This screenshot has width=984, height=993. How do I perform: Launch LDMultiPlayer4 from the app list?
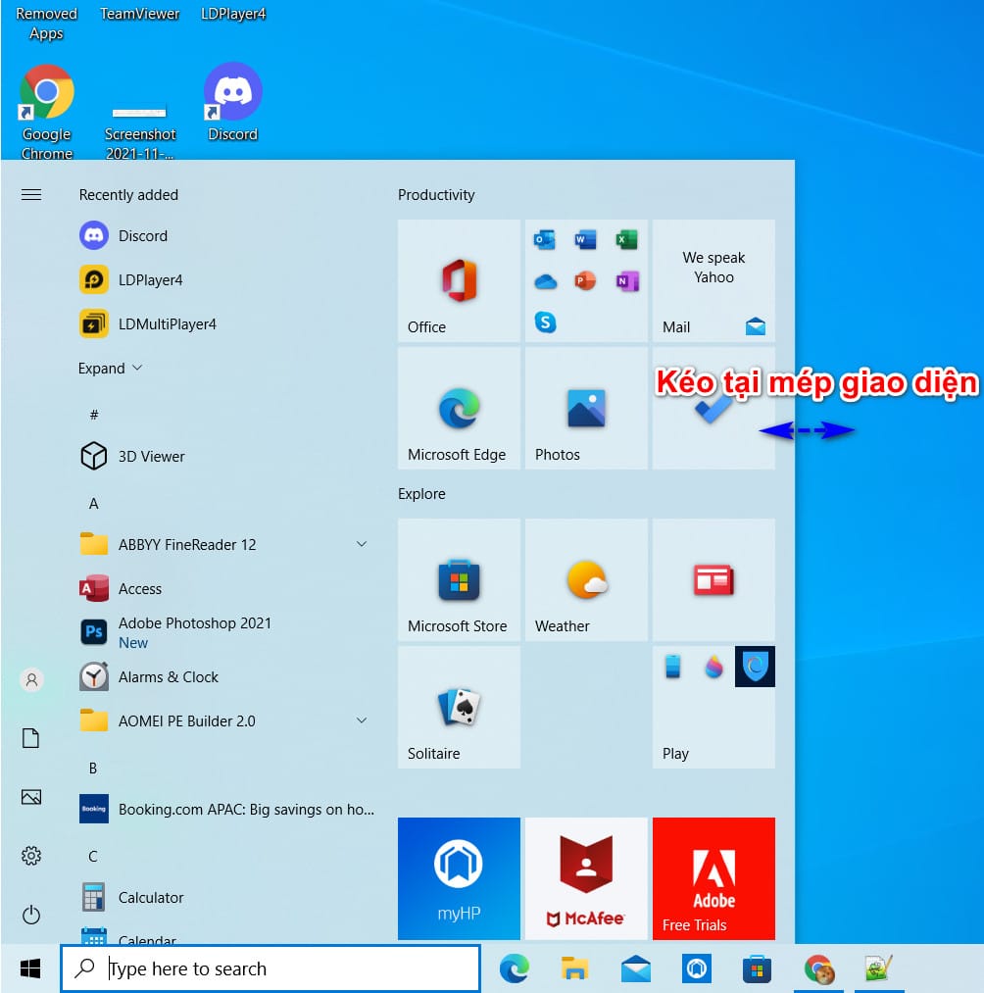[228, 323]
